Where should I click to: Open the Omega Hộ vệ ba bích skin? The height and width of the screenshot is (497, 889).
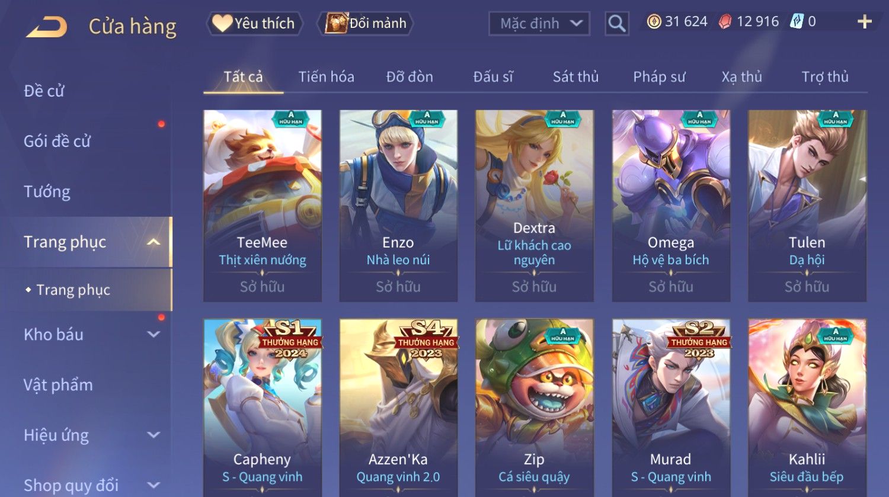click(x=671, y=206)
